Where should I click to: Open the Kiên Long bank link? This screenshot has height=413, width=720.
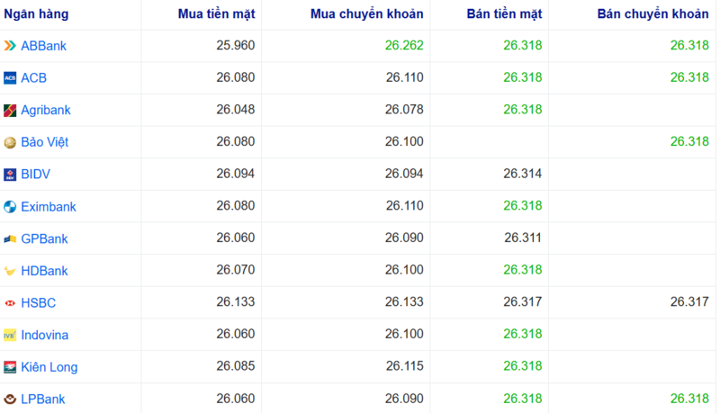[x=49, y=367]
